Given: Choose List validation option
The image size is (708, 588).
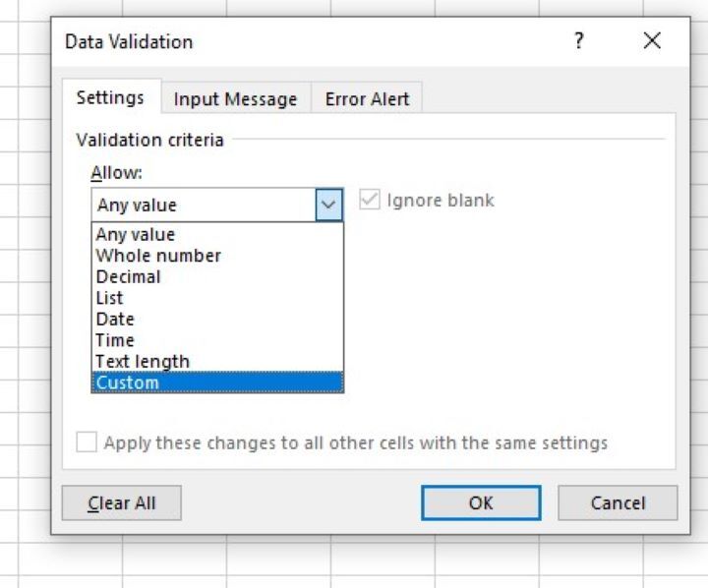Looking at the screenshot, I should [x=110, y=298].
